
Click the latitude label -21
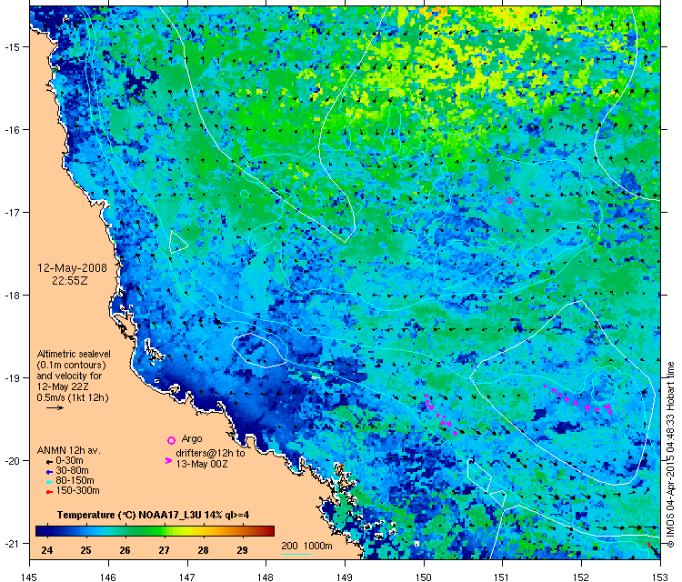(x=12, y=543)
